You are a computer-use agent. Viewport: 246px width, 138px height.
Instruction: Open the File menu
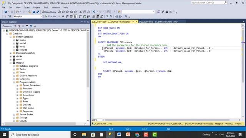tap(3, 7)
